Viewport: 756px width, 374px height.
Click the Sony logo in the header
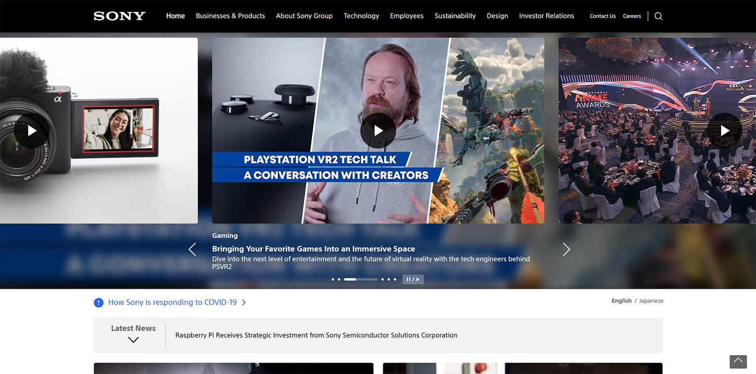point(120,16)
